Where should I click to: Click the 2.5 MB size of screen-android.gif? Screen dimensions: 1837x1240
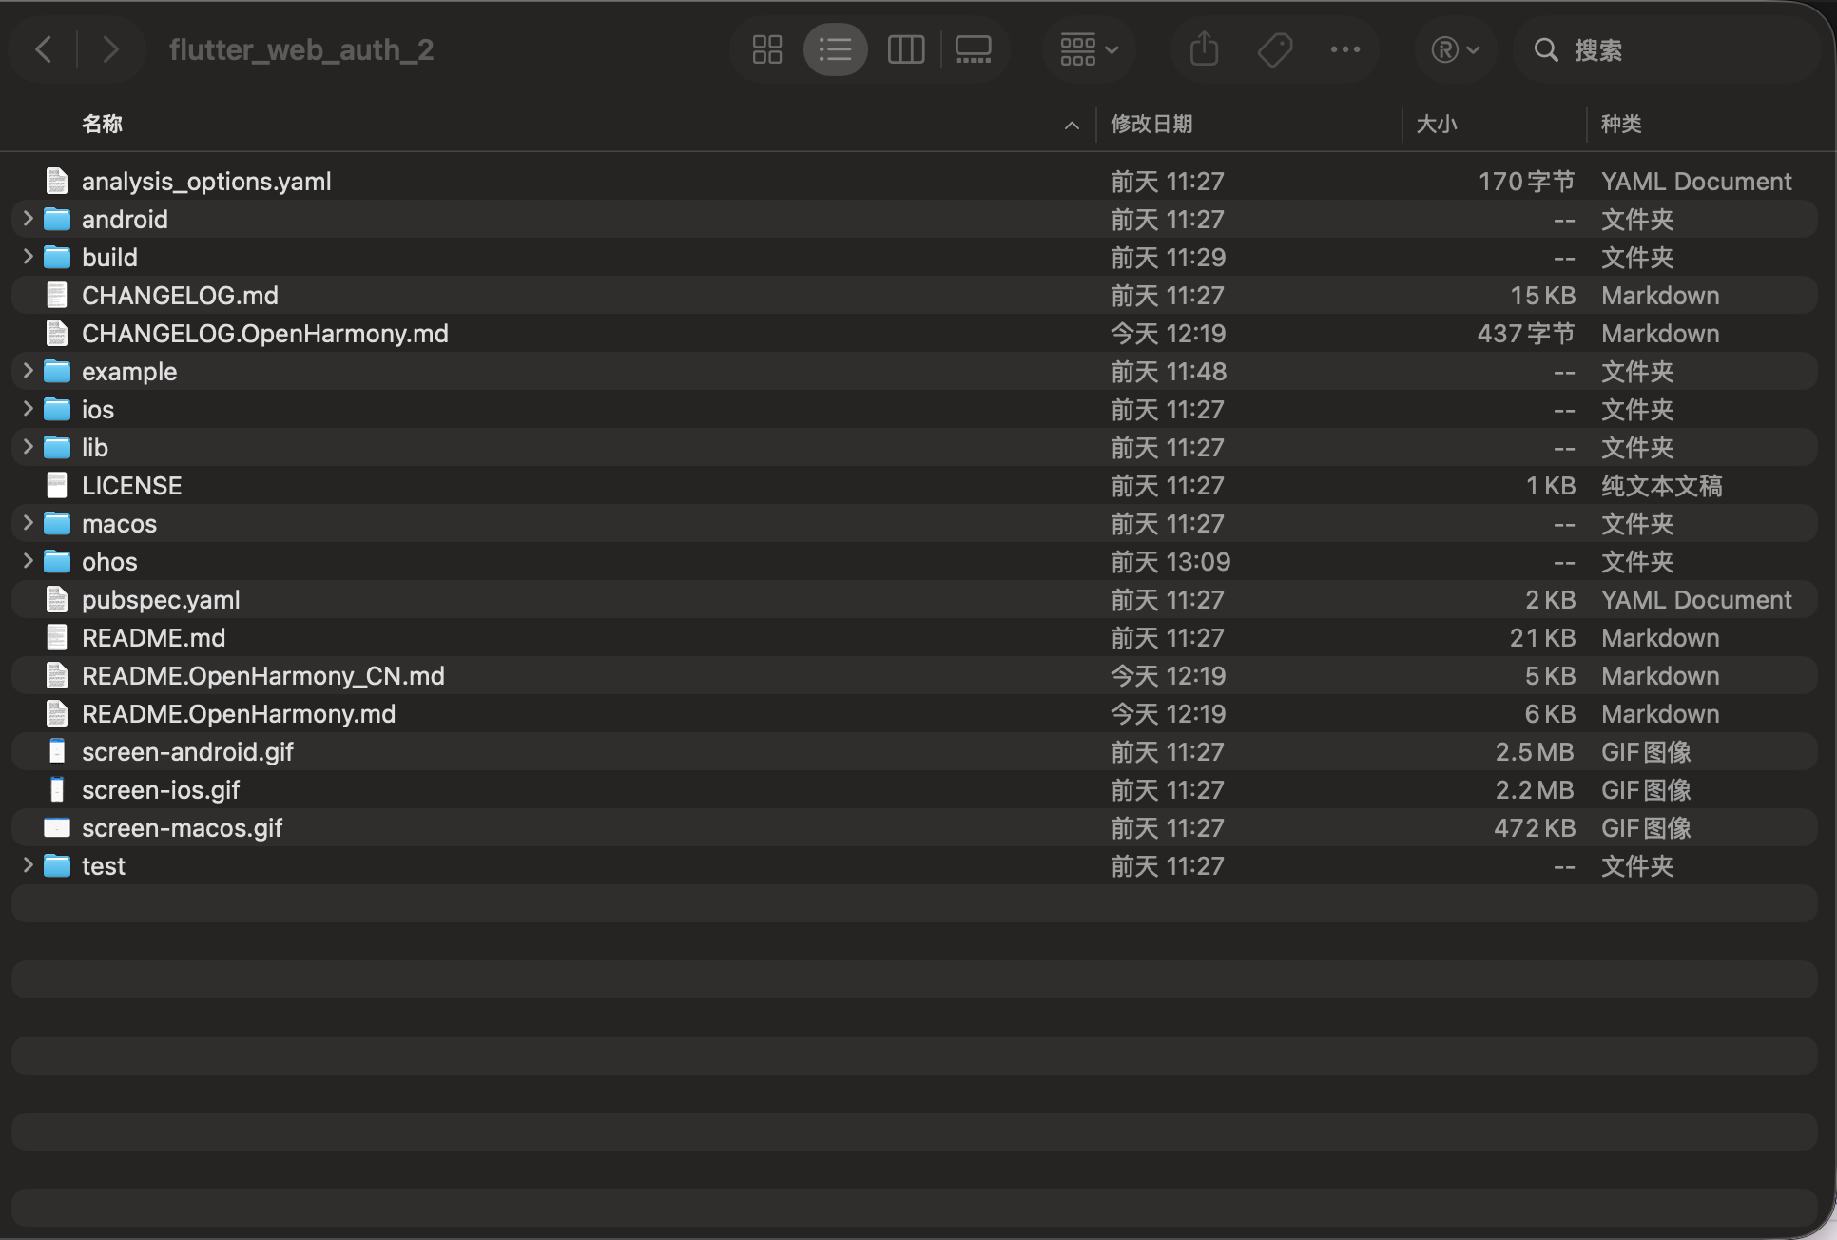(1535, 751)
